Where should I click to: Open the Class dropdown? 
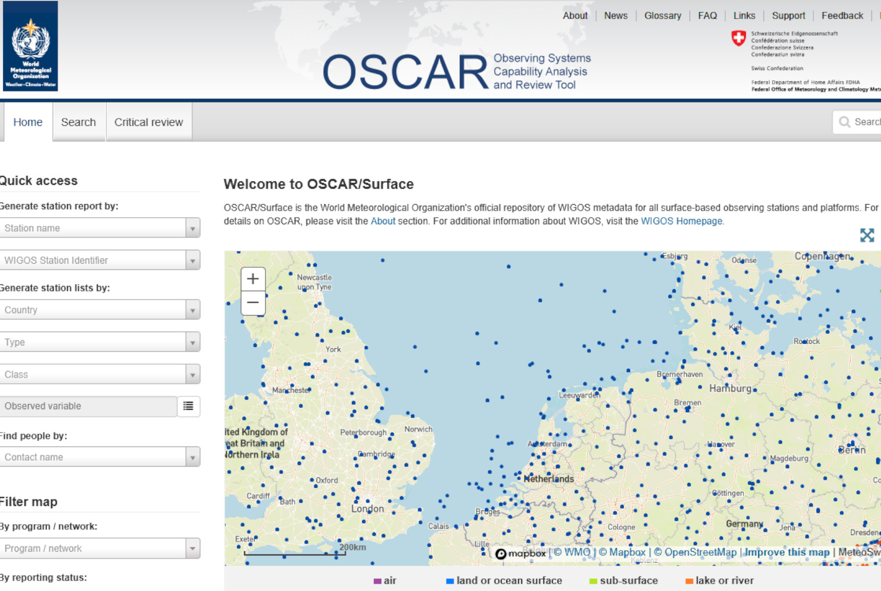click(99, 375)
